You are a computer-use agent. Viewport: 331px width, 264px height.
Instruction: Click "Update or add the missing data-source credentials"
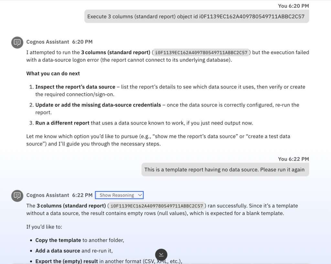coord(98,105)
